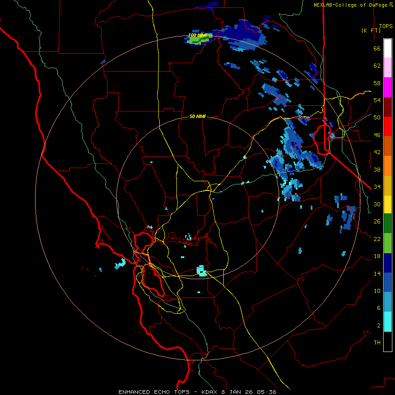Click the legend value 18
395x395 pixels.
point(377,256)
